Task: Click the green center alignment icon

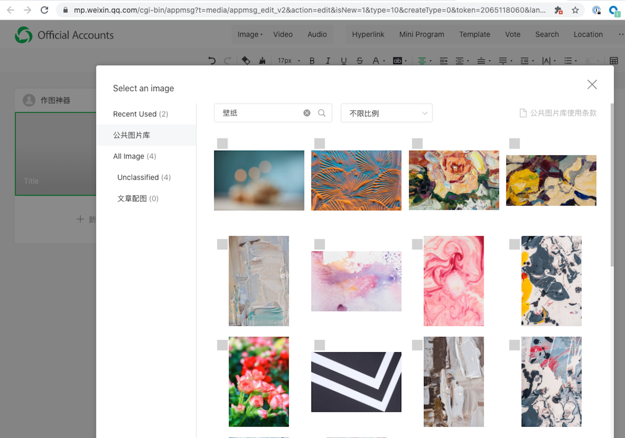Action: point(422,61)
